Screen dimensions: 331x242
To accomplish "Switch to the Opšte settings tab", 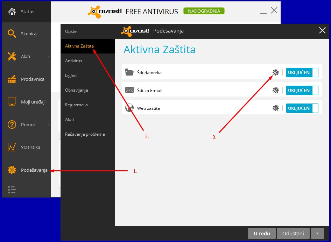I will (x=71, y=31).
